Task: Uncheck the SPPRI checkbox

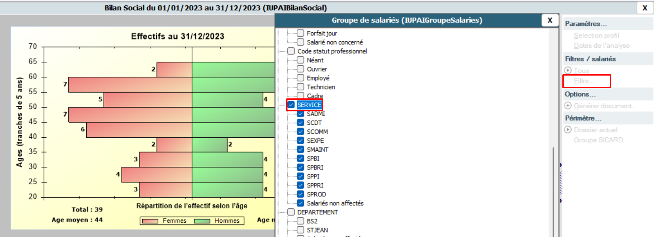Action: [x=300, y=185]
